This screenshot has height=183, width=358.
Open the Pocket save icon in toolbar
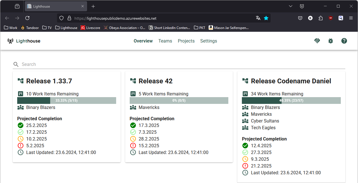click(300, 18)
